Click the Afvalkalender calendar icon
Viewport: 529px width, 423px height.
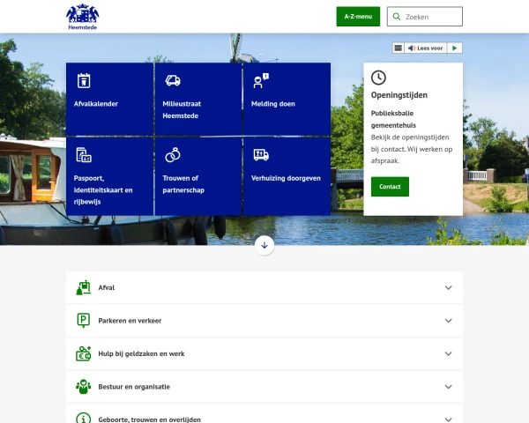[84, 80]
